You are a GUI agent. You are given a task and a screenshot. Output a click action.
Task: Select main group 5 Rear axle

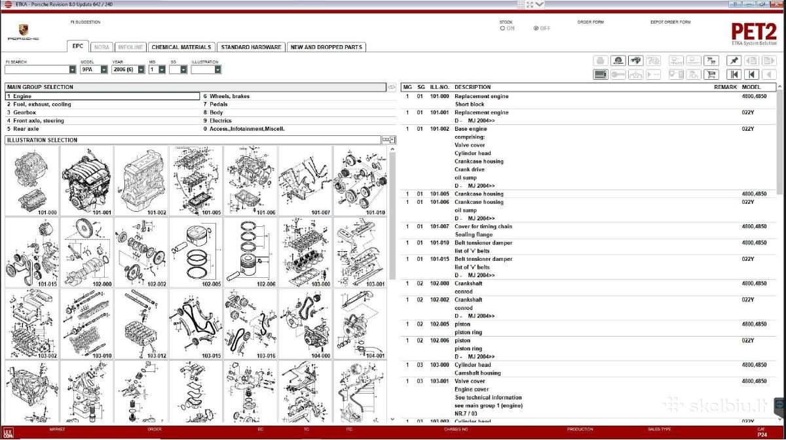[x=102, y=129]
